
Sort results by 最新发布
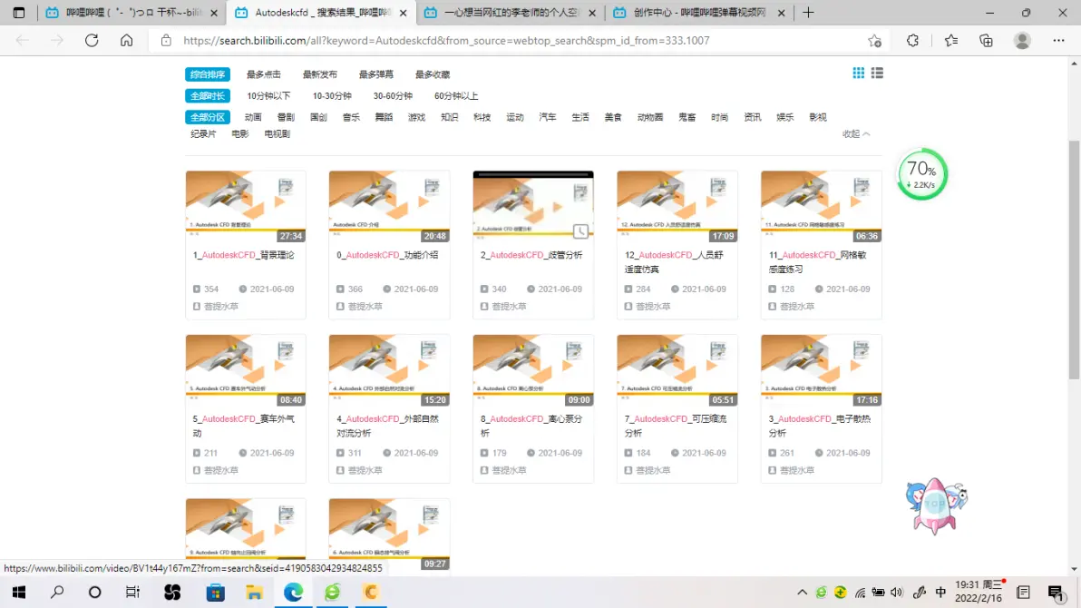click(320, 74)
